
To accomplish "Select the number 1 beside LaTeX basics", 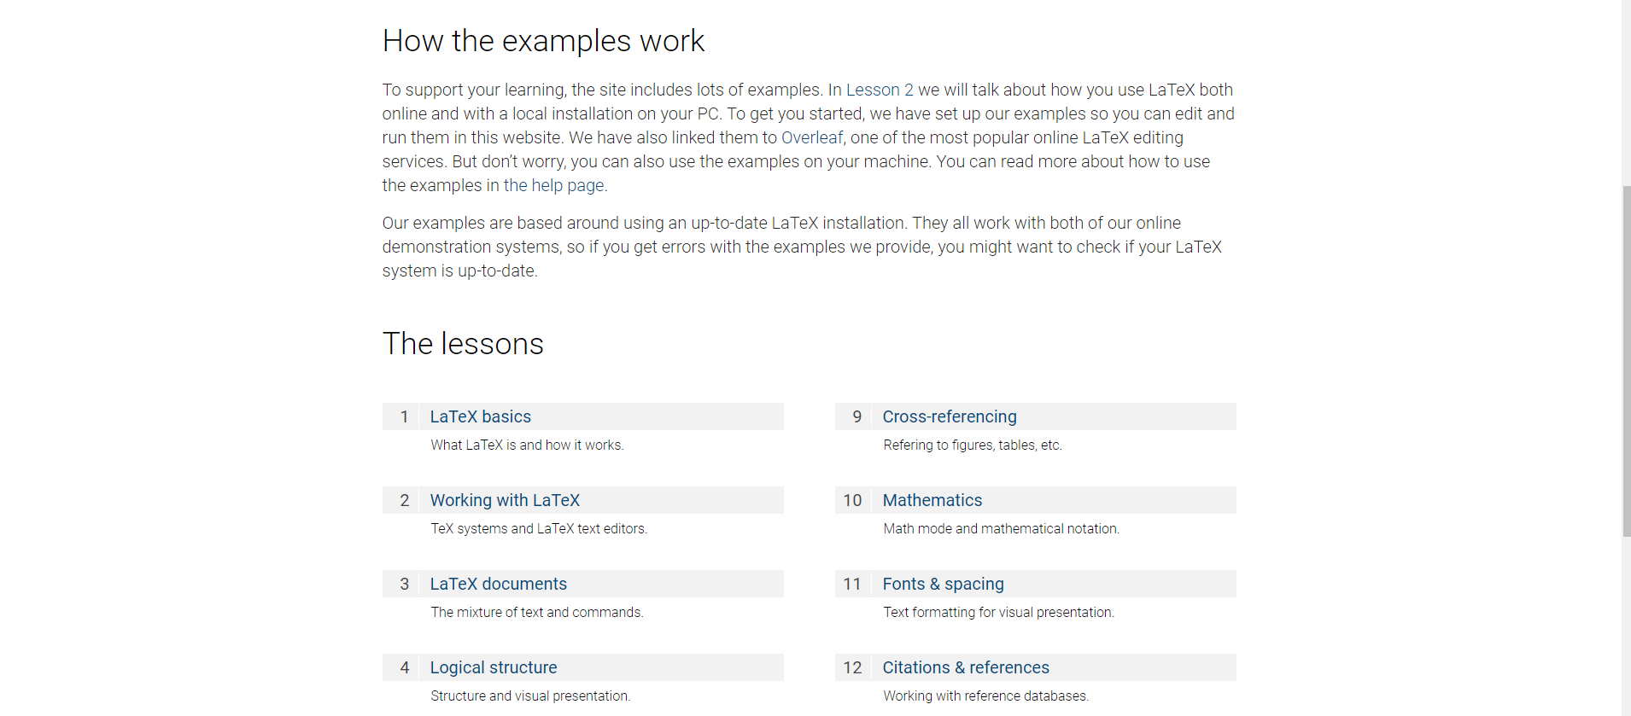I will click(x=404, y=416).
